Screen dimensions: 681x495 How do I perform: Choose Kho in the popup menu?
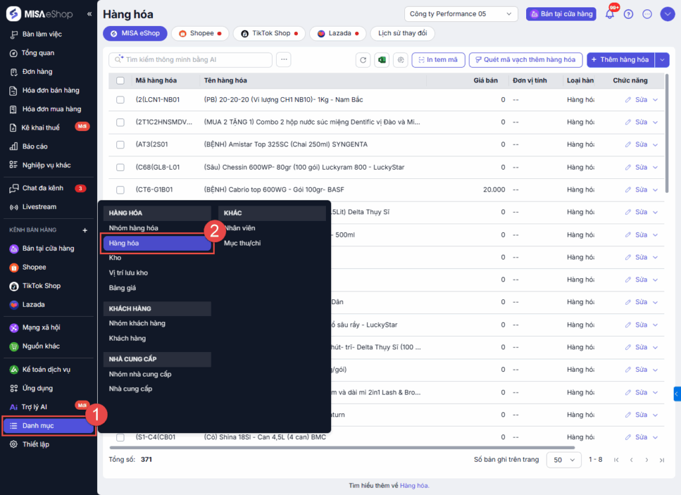[115, 257]
